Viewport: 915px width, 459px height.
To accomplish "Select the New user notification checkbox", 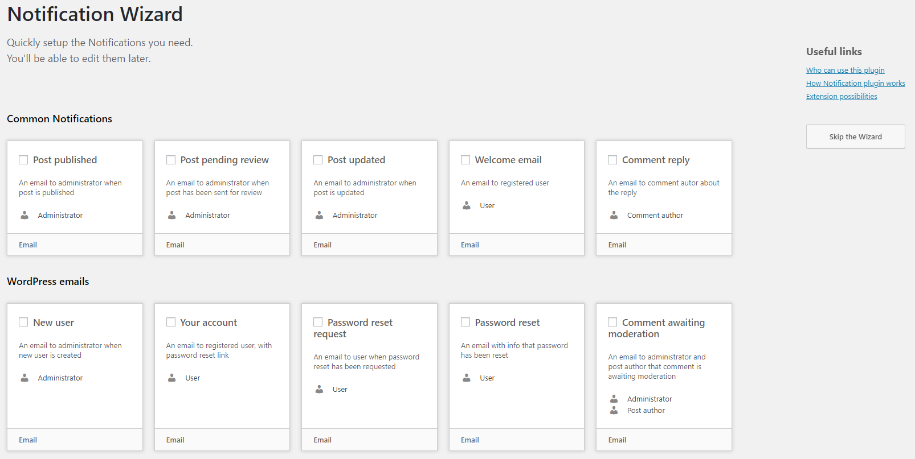I will point(23,322).
